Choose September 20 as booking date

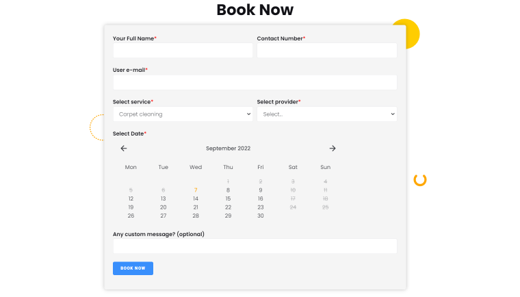(163, 207)
